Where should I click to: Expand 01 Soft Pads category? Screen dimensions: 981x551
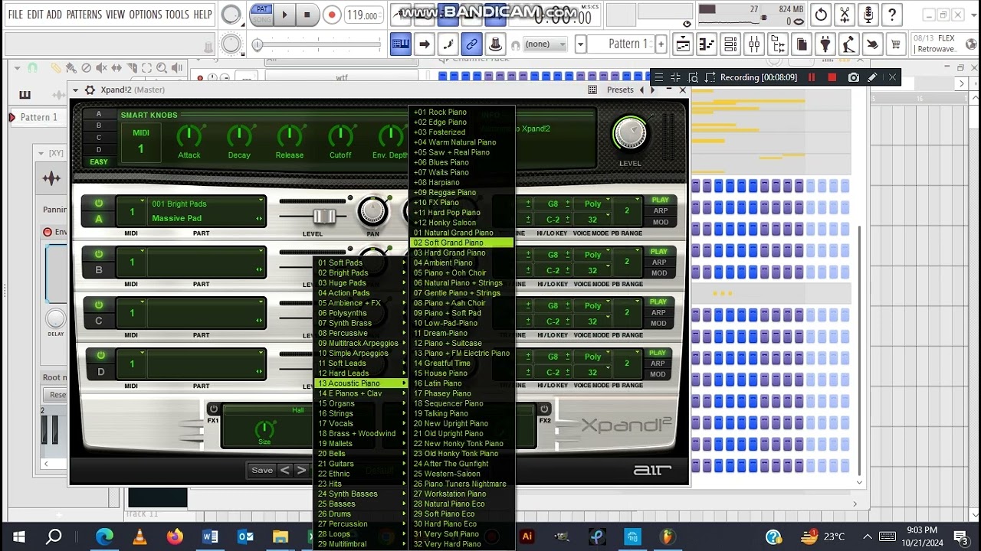(361, 262)
